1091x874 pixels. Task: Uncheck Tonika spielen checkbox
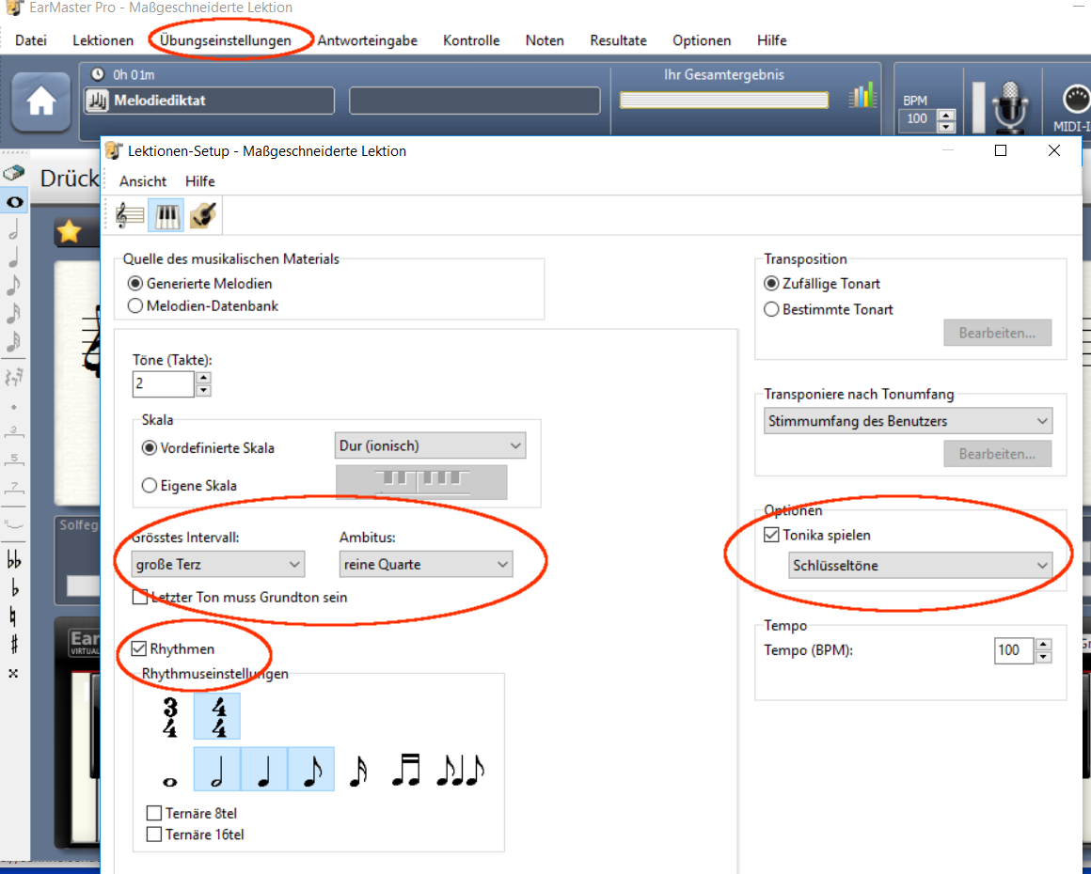coord(771,535)
